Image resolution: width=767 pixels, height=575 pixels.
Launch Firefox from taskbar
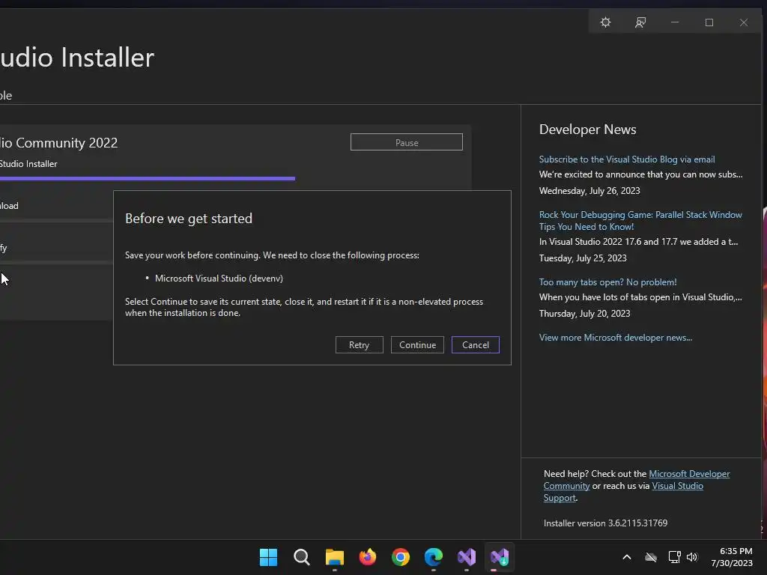(x=367, y=557)
